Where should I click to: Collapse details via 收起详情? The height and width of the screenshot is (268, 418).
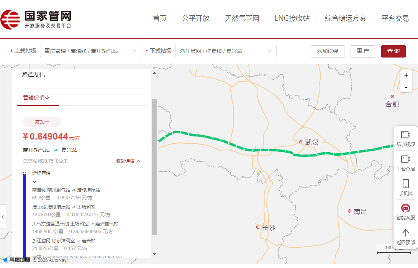click(x=128, y=161)
